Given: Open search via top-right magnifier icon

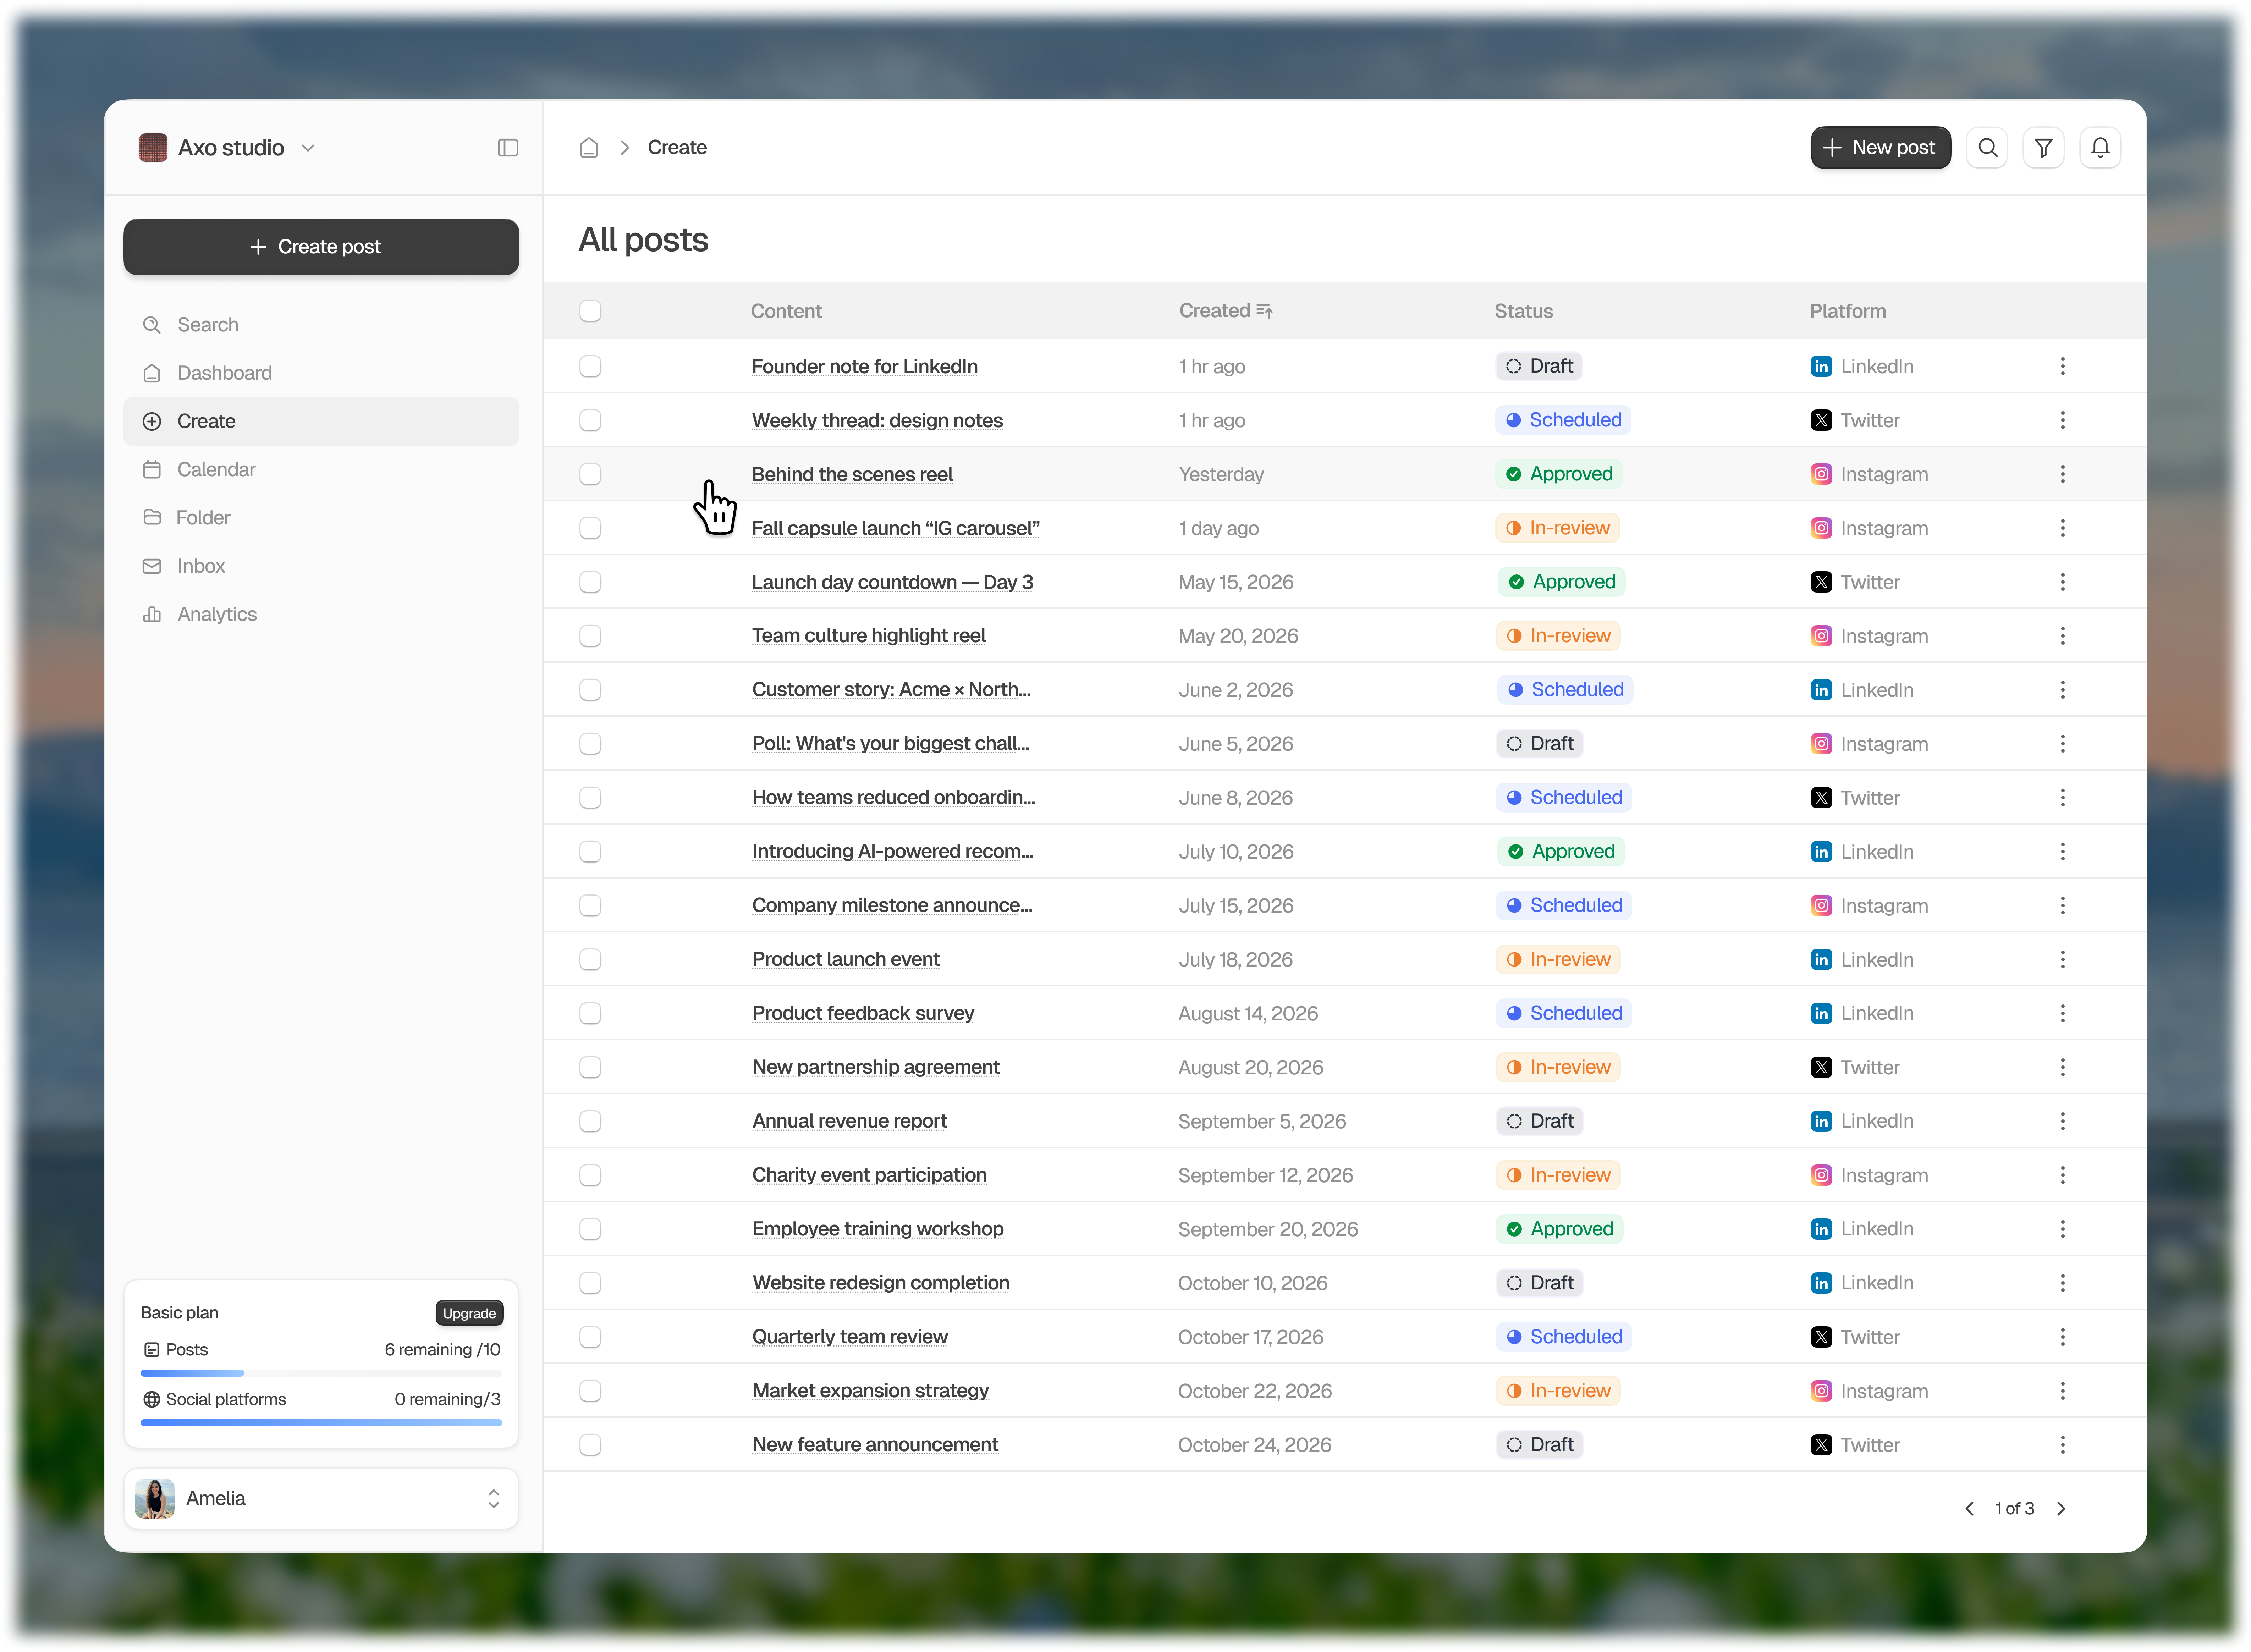Looking at the screenshot, I should tap(1987, 148).
